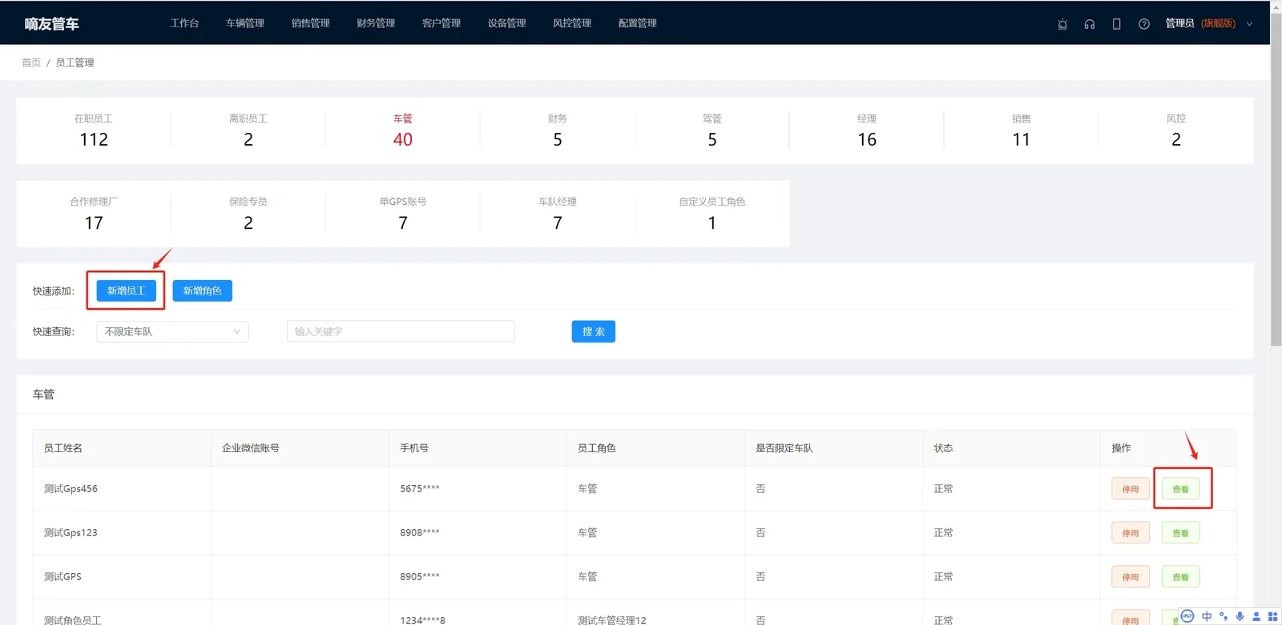Select the 单GPS账号 statistic card
The height and width of the screenshot is (625, 1282).
(x=403, y=214)
